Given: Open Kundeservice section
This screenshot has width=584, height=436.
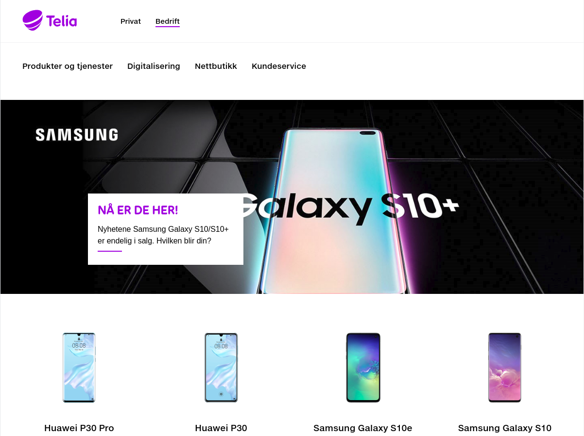Looking at the screenshot, I should coord(279,66).
